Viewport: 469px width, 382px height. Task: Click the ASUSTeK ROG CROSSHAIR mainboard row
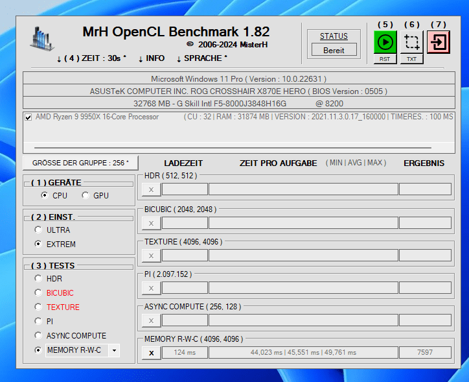(x=238, y=91)
